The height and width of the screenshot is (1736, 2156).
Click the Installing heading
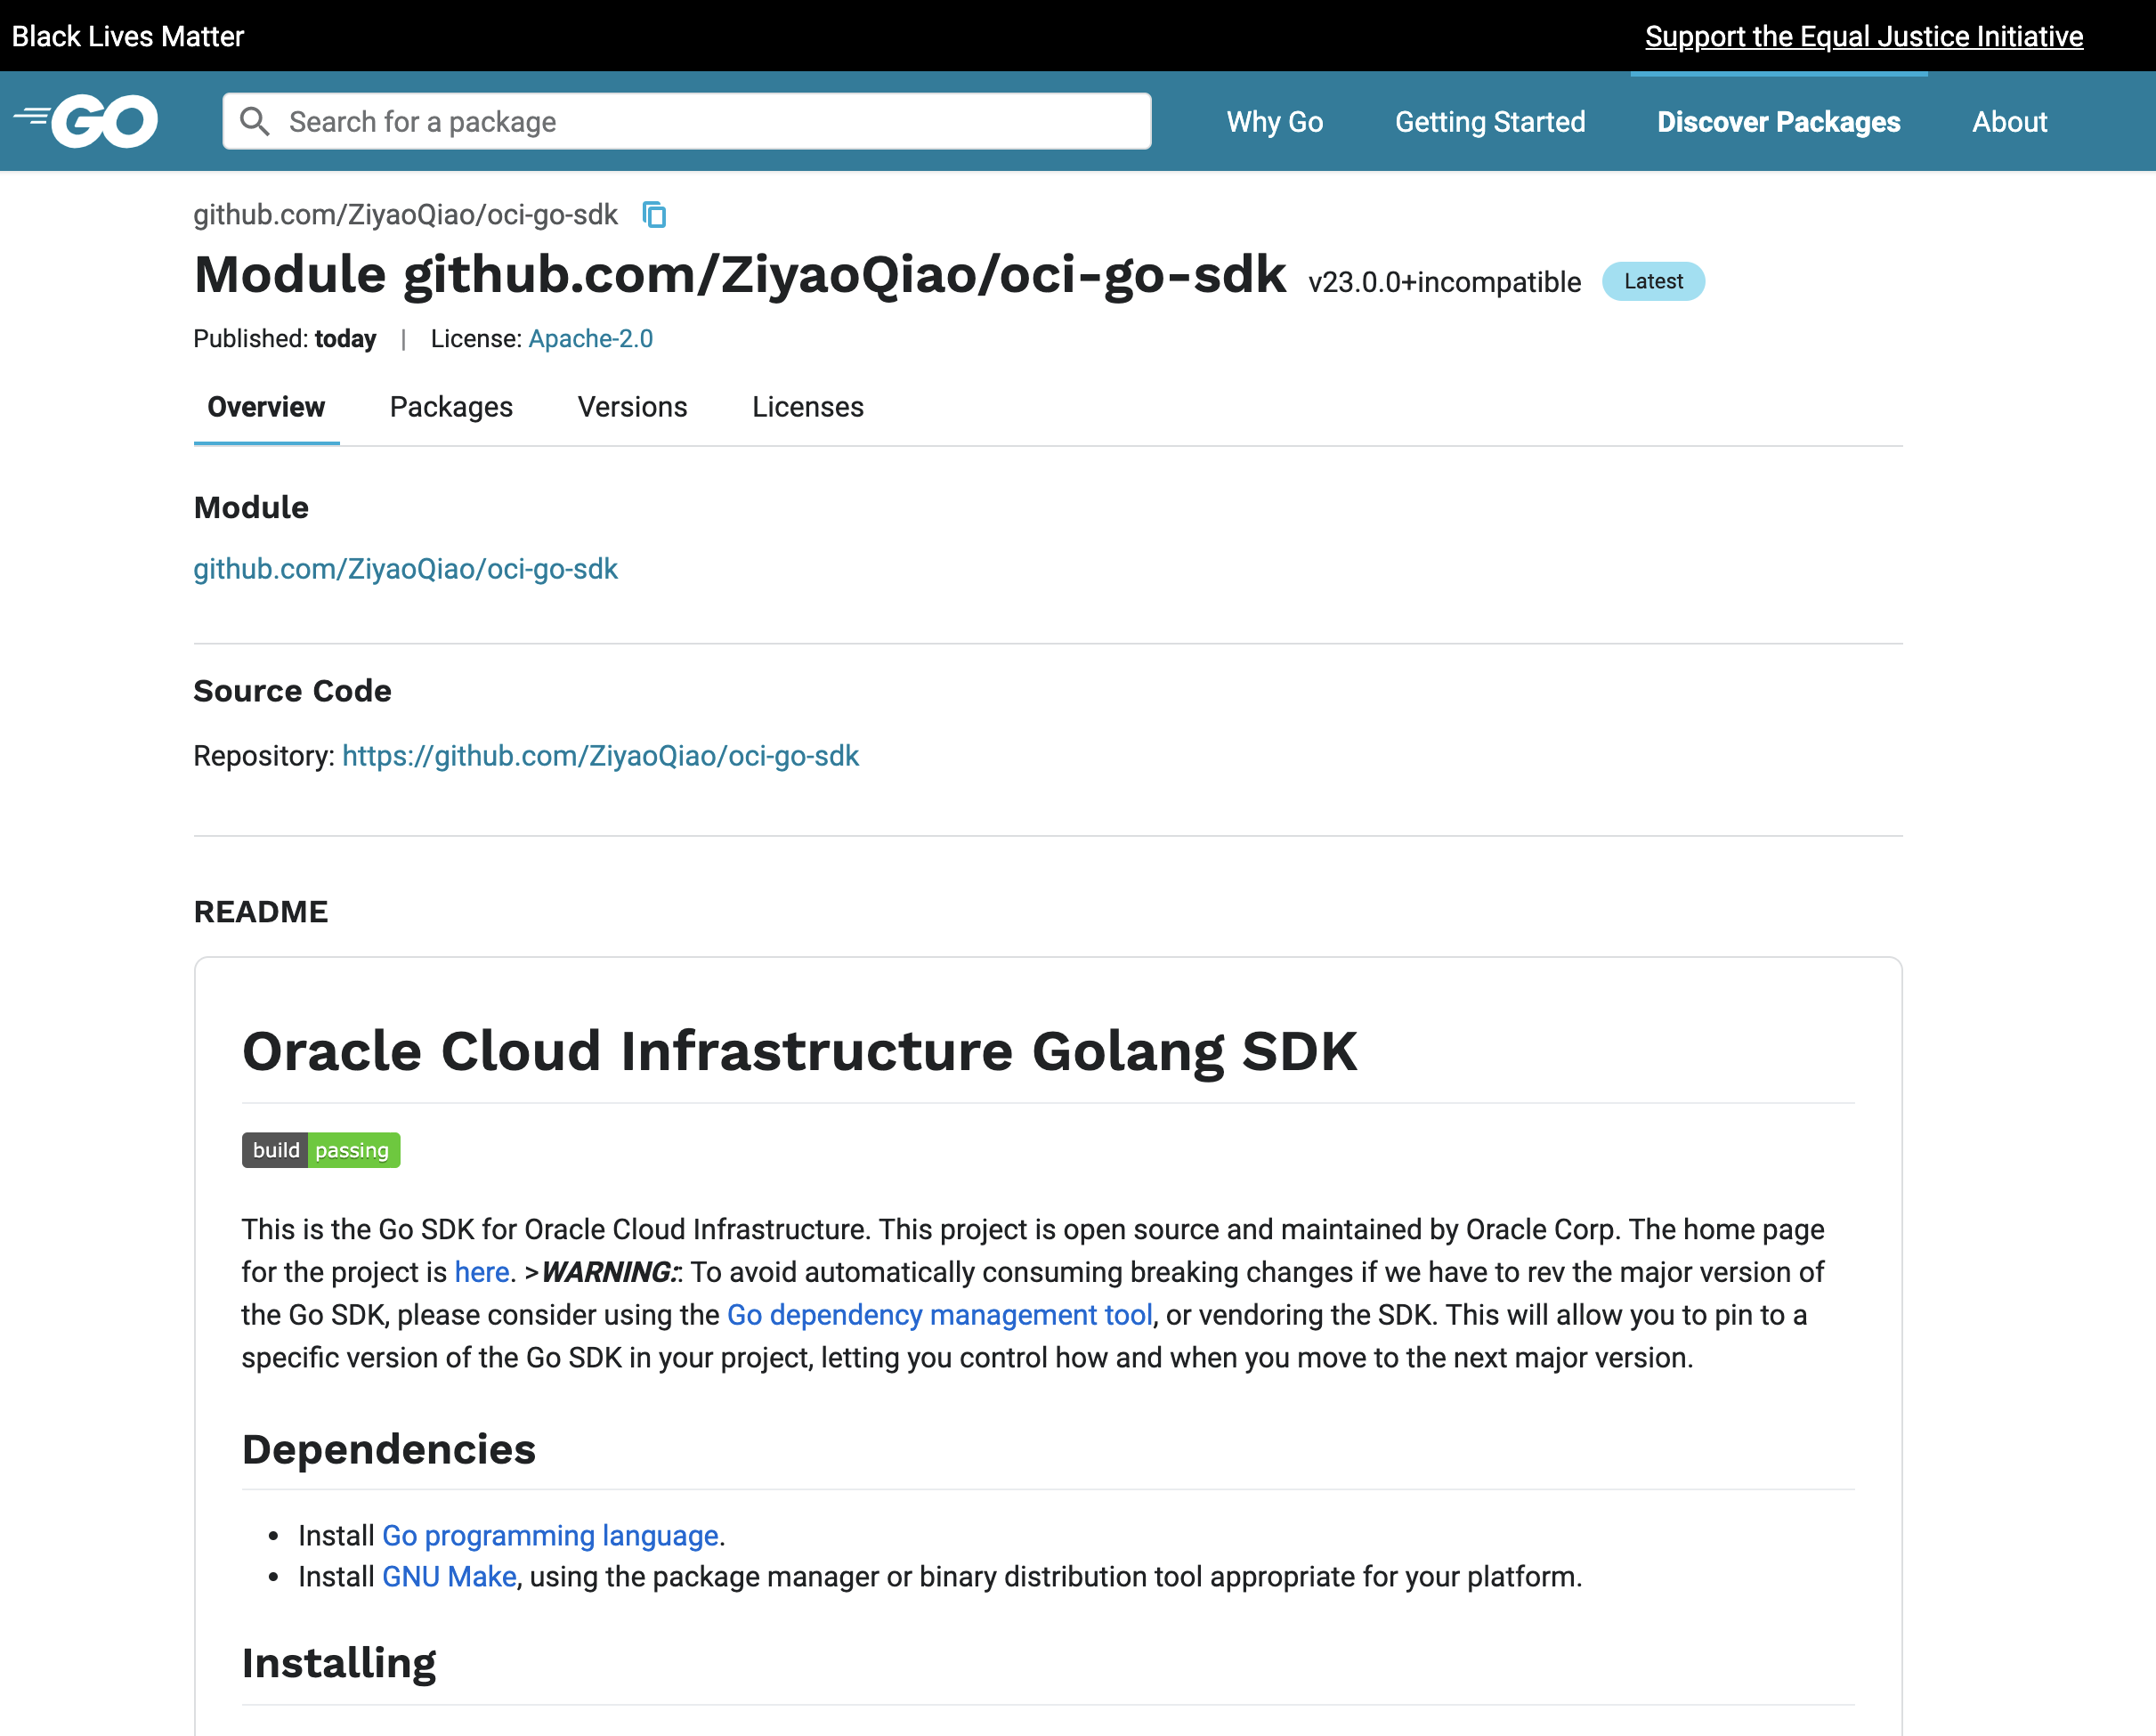pos(339,1663)
